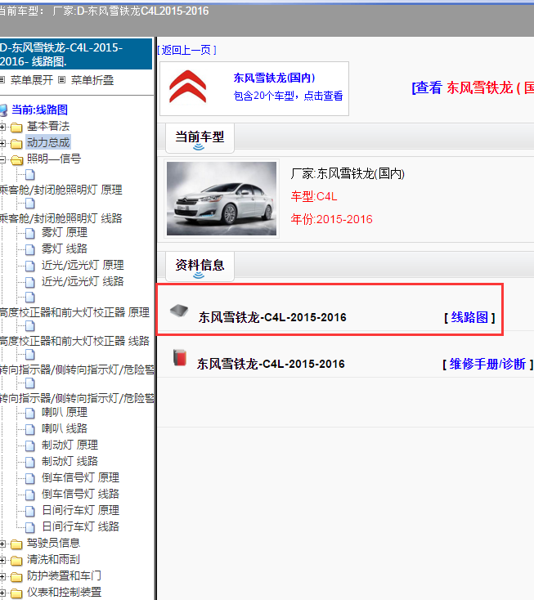534x600 pixels.
Task: Click the folder icon next to 驾驶员信息
Action: [x=16, y=544]
